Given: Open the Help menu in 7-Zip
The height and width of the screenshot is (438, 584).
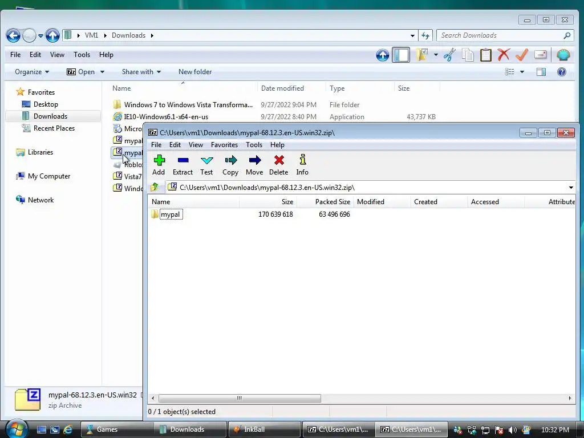Looking at the screenshot, I should (277, 144).
